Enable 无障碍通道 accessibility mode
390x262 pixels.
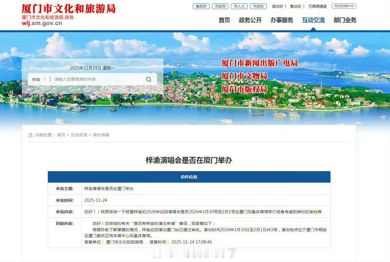click(317, 6)
